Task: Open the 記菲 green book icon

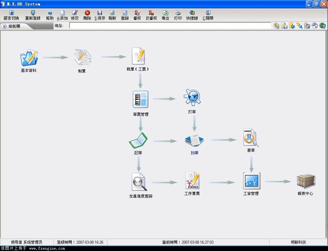Action: click(138, 140)
